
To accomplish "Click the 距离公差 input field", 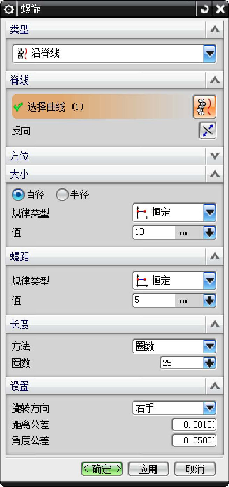I will (194, 425).
